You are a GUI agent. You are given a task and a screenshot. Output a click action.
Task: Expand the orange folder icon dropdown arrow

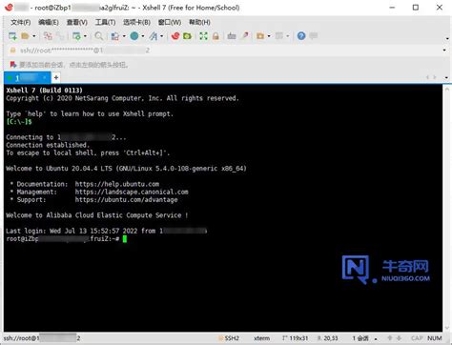pyautogui.click(x=269, y=36)
